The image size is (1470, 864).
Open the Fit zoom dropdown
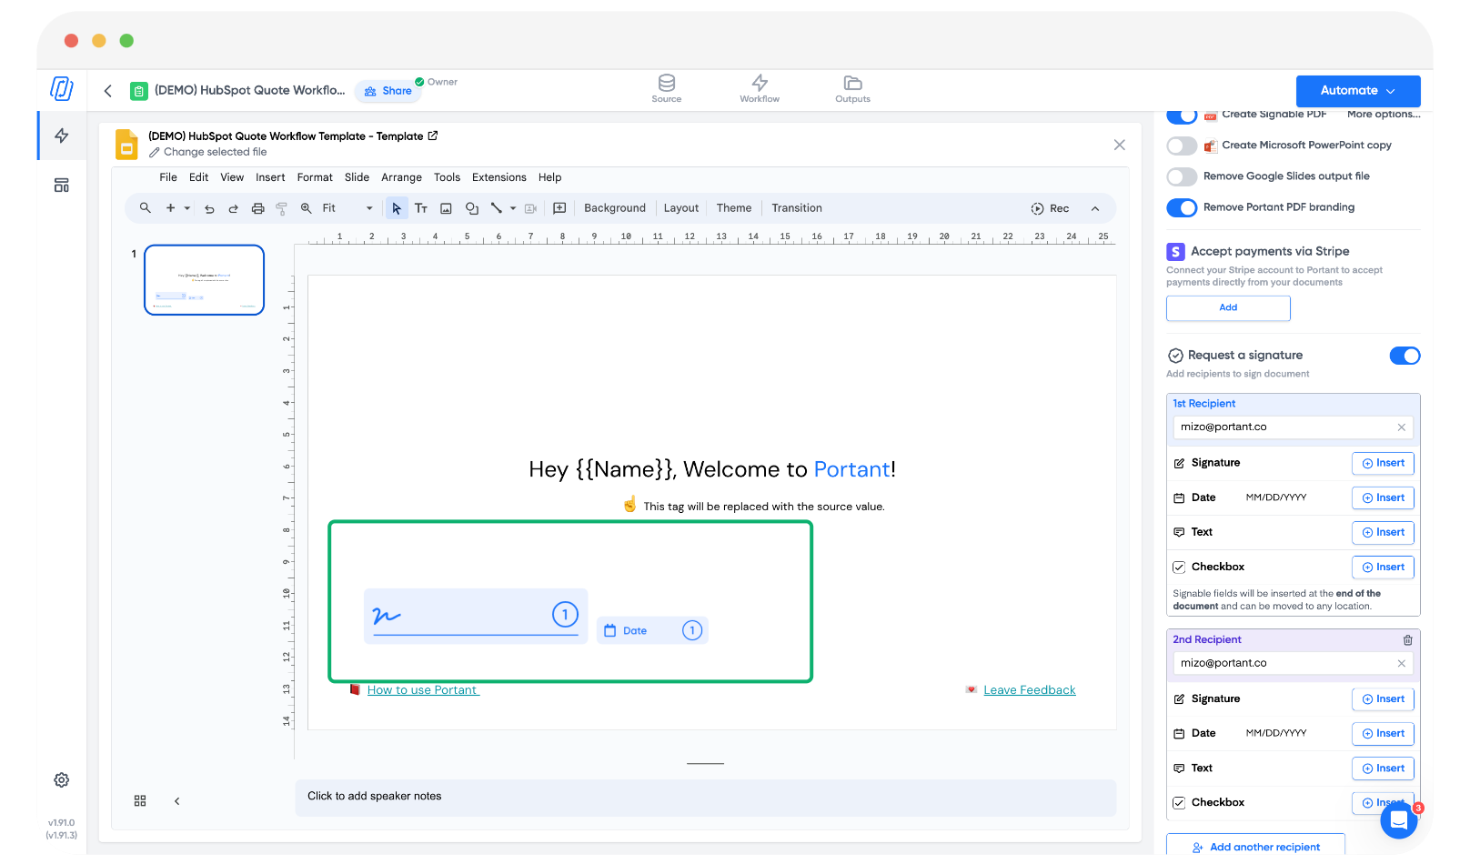[x=348, y=208]
